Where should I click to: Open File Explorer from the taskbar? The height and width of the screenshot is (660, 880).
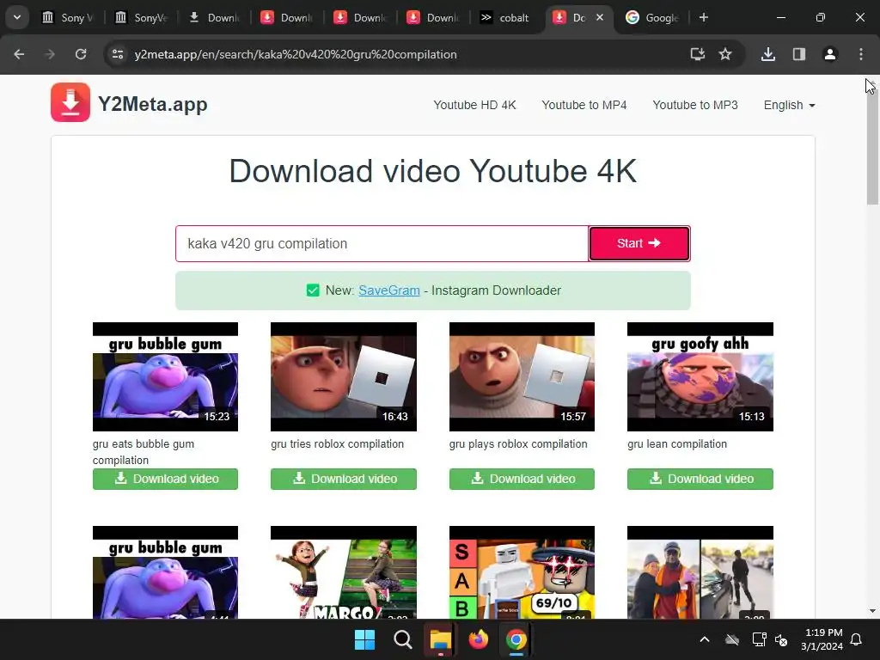pyautogui.click(x=441, y=639)
